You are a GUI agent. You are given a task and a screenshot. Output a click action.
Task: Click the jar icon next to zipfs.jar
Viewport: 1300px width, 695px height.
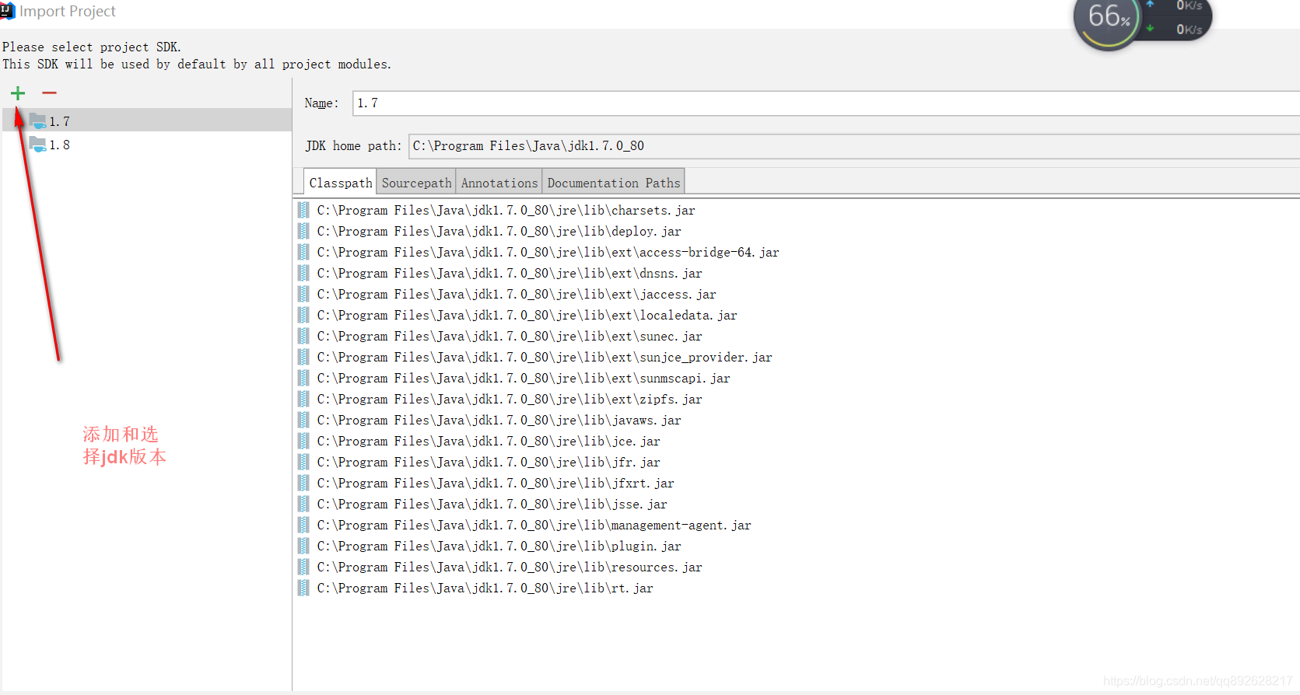coord(303,399)
